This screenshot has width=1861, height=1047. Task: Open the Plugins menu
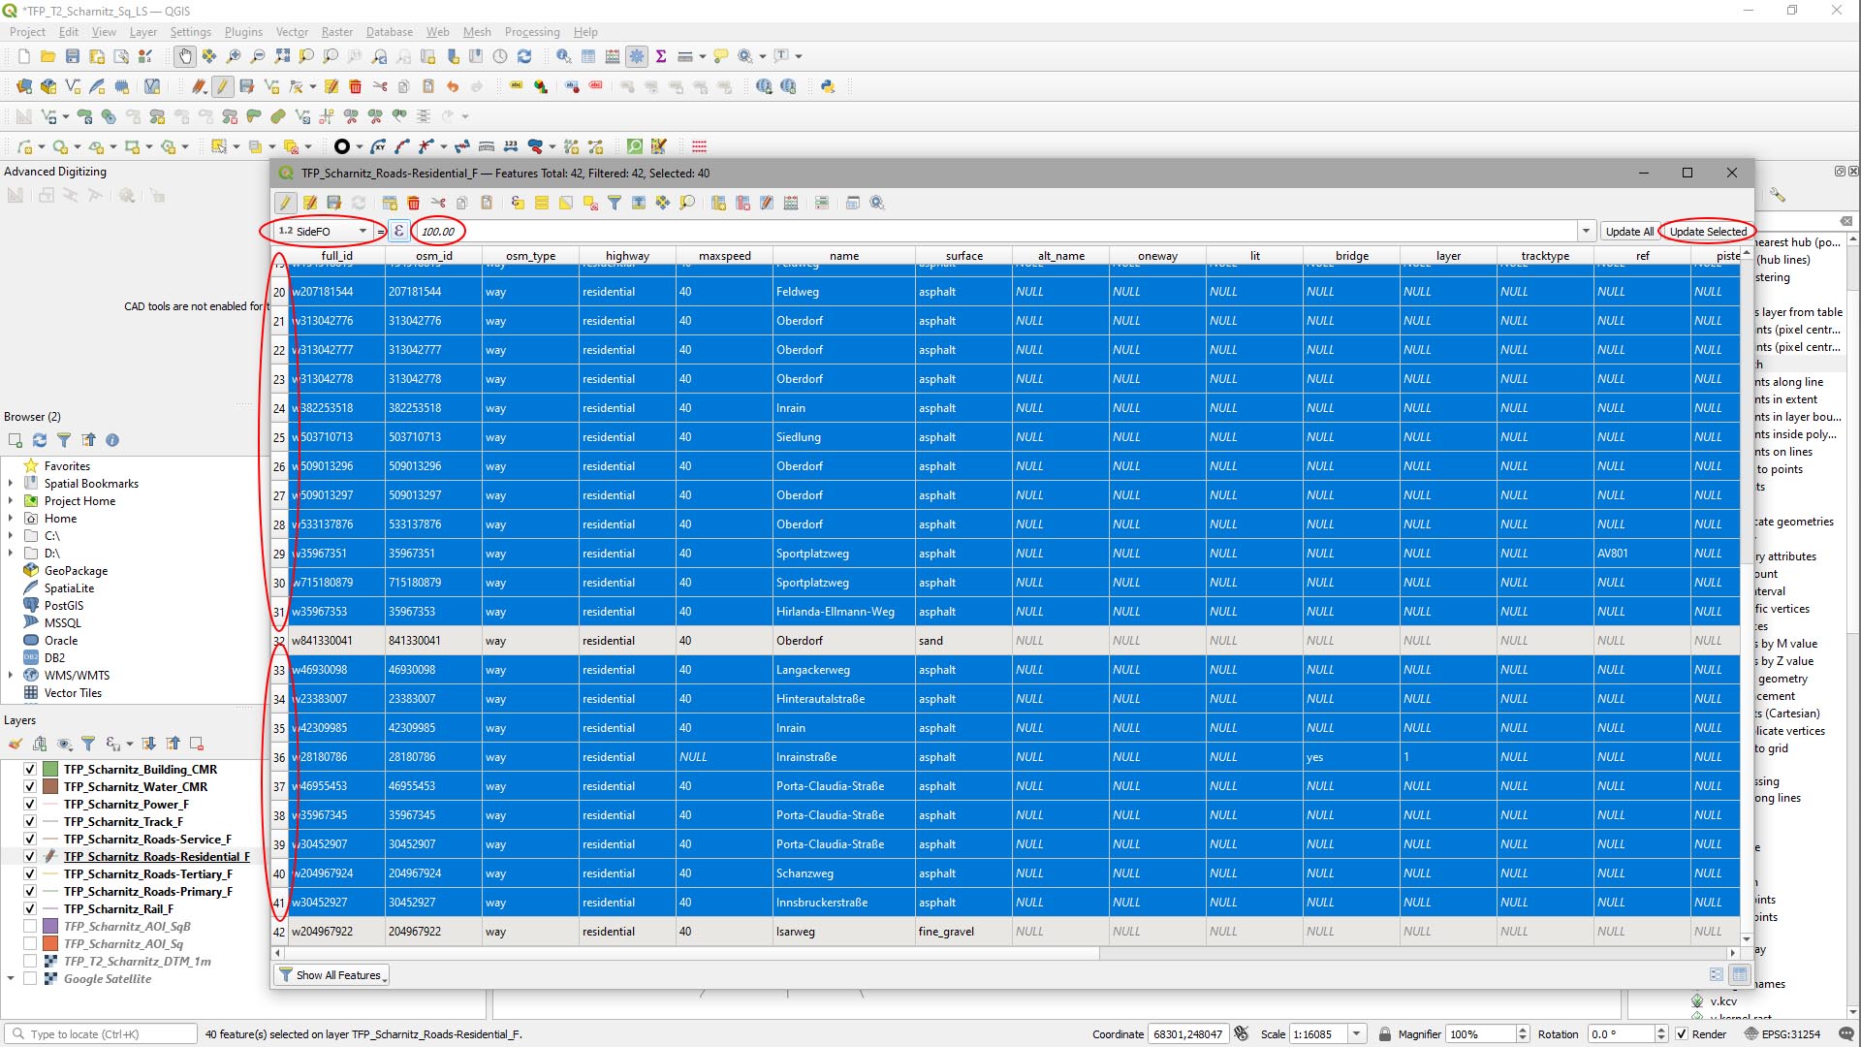243,32
